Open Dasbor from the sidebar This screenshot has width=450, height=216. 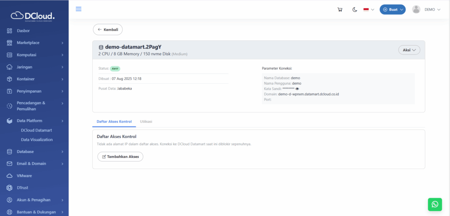tap(23, 31)
